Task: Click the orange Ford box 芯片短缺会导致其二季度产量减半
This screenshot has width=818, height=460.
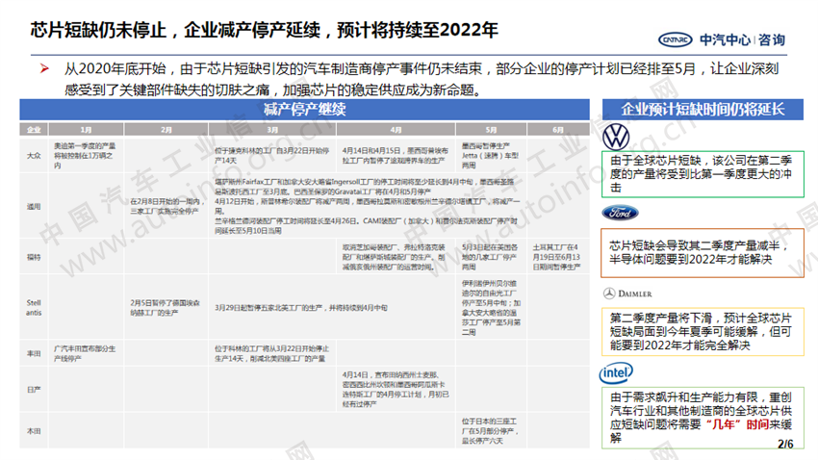Action: point(703,252)
